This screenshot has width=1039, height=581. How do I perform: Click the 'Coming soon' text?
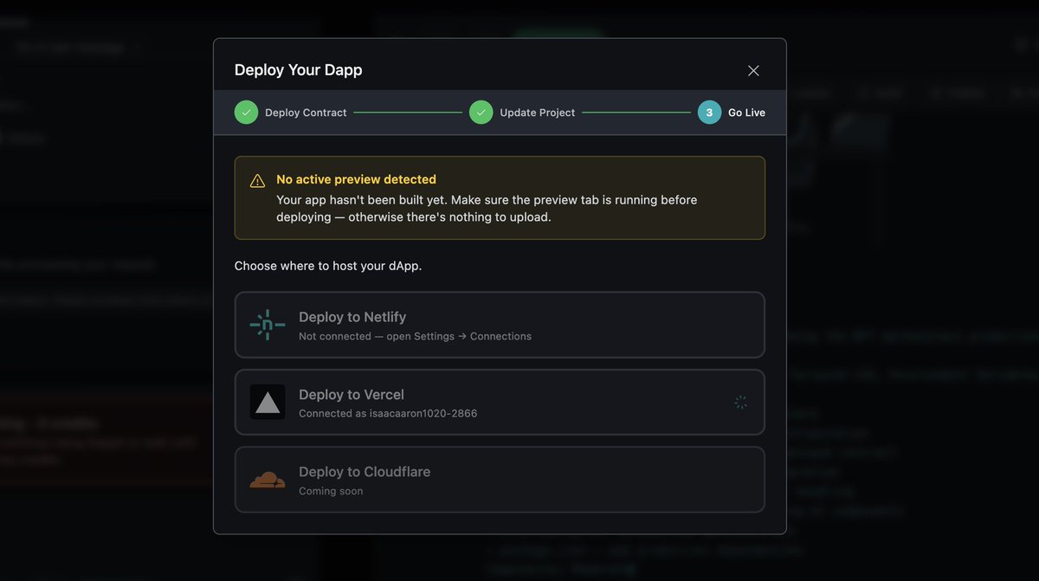tap(331, 491)
